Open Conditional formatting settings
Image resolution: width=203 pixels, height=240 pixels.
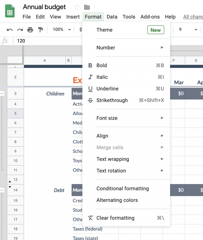point(123,188)
